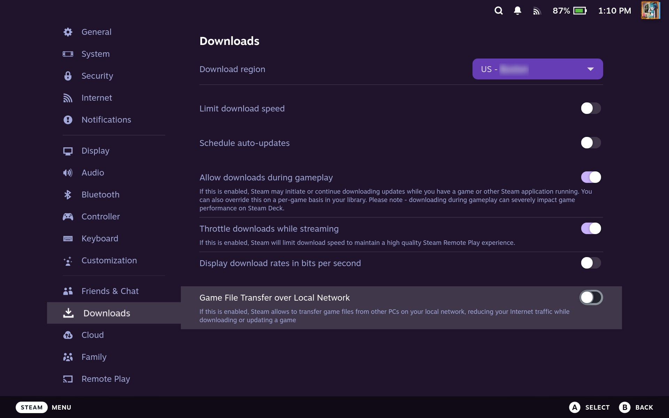Click the 87% battery percentage
669x418 pixels.
click(561, 11)
